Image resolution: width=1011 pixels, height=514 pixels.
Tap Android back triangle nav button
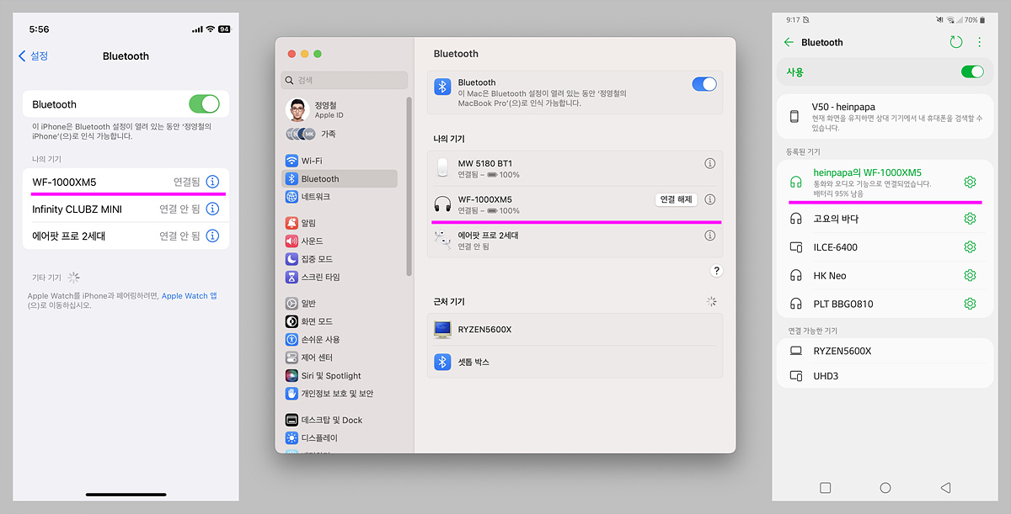[x=945, y=488]
